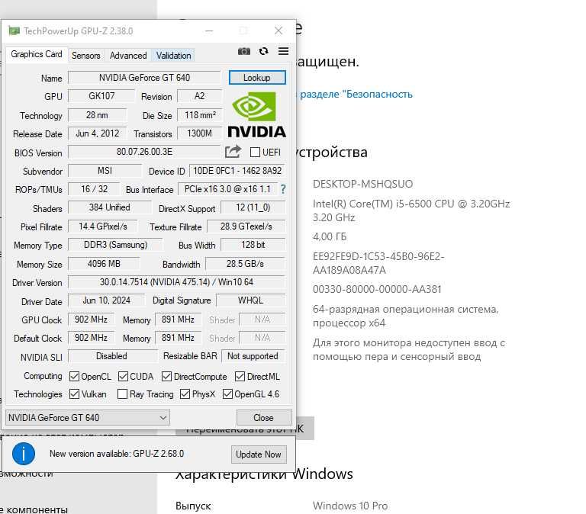Open the 'Безопасность' link in Settings window
Image resolution: width=586 pixels, height=514 pixels.
click(x=356, y=94)
